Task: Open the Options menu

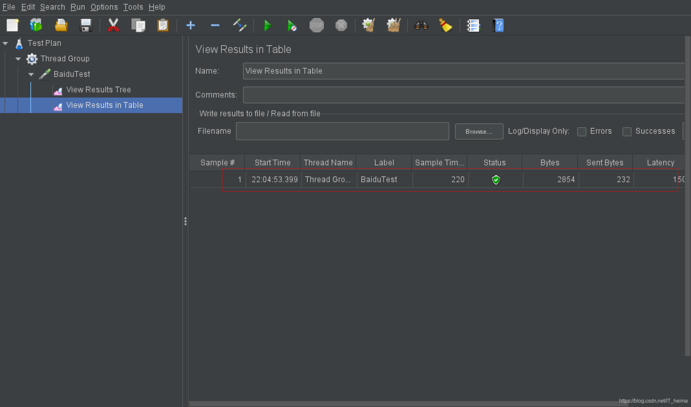Action: tap(104, 7)
